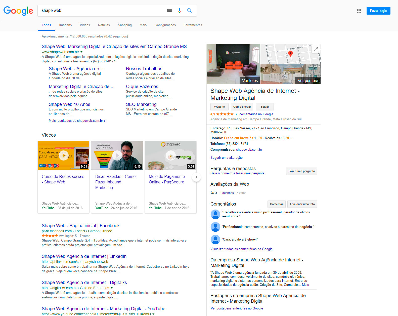Open the Mais search menu
The height and width of the screenshot is (316, 398).
tap(143, 25)
